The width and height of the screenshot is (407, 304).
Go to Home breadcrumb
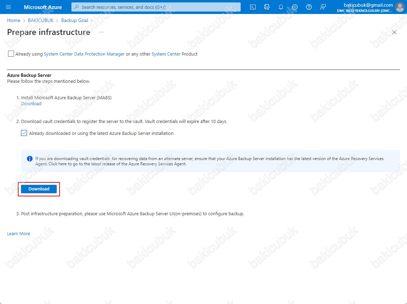coord(14,20)
